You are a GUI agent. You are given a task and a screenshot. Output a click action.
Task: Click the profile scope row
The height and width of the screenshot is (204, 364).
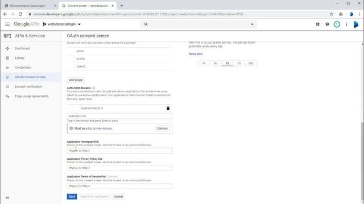pyautogui.click(x=119, y=58)
